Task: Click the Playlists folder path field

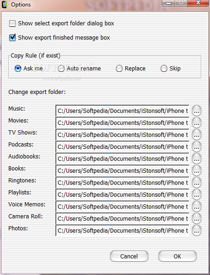Action: click(122, 194)
